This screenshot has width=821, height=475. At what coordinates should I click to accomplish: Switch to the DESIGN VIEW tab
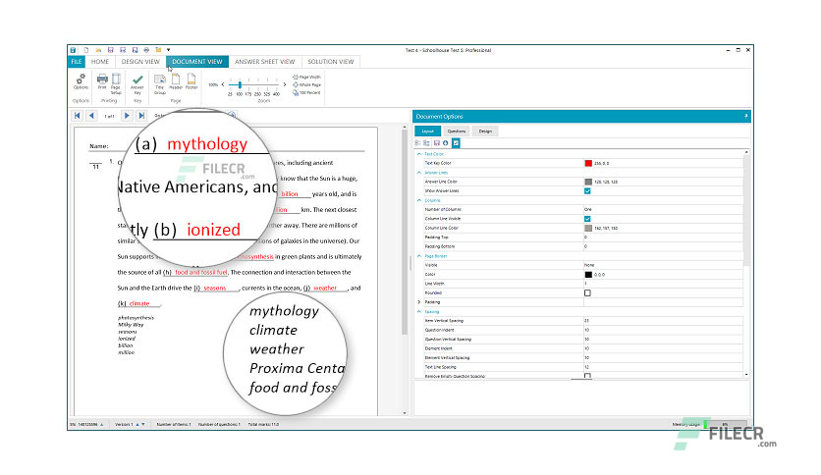point(140,62)
